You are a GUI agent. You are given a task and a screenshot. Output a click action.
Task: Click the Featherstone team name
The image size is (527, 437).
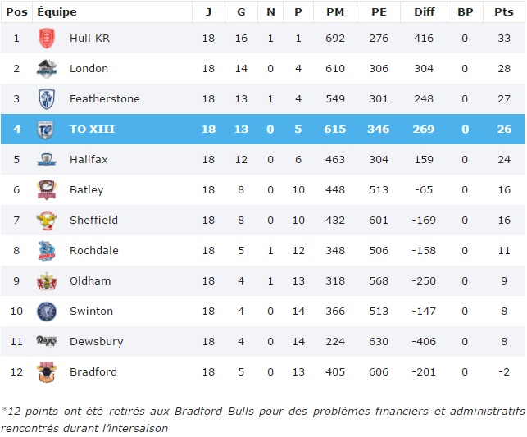click(x=105, y=99)
